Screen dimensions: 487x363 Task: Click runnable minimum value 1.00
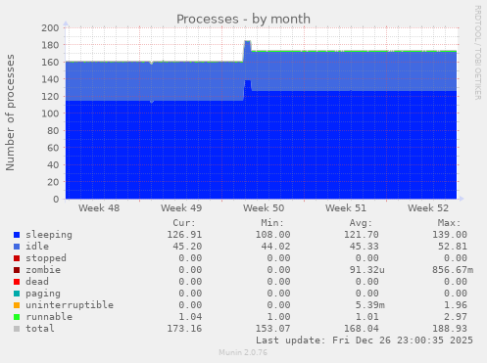pyautogui.click(x=279, y=317)
